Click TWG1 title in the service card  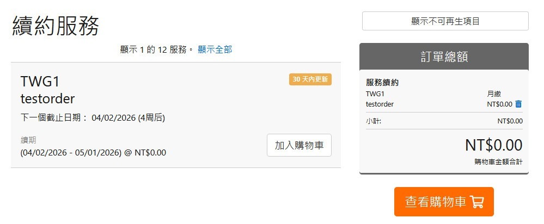click(x=40, y=82)
